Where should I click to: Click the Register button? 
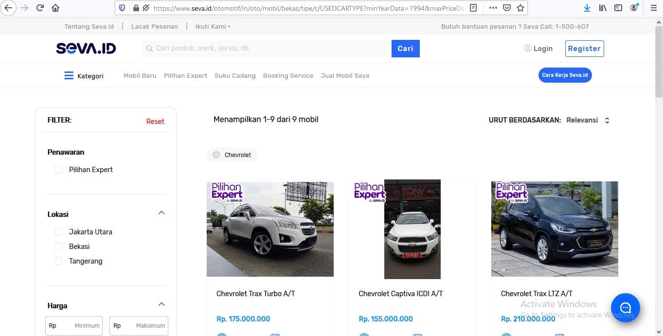click(x=584, y=49)
